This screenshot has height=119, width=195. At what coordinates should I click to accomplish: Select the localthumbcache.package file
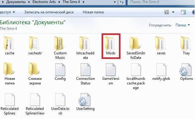tap(136, 76)
